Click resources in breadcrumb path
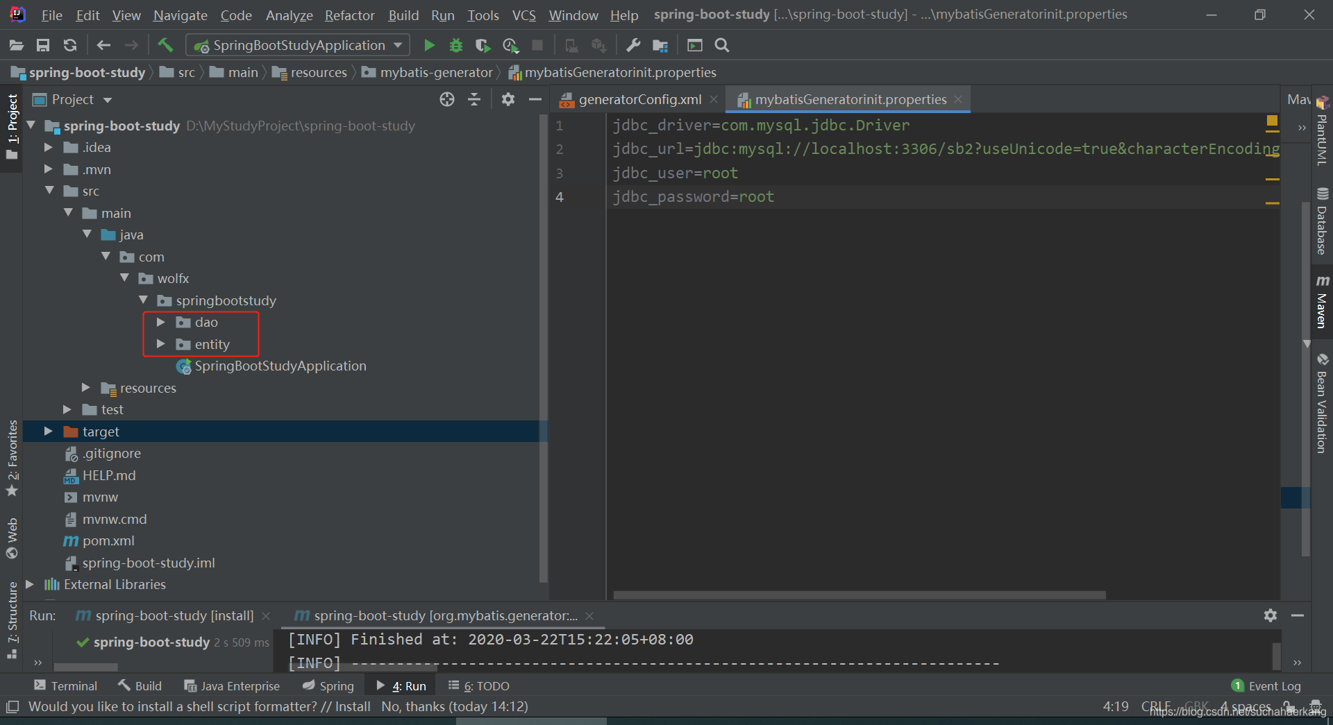The image size is (1333, 725). point(319,73)
